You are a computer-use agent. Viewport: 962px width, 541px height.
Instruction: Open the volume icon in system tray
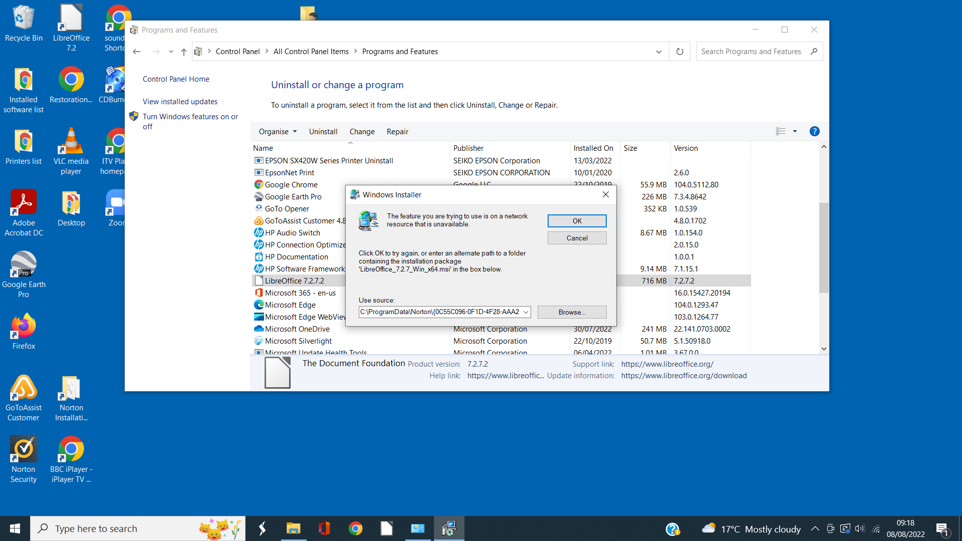[860, 528]
